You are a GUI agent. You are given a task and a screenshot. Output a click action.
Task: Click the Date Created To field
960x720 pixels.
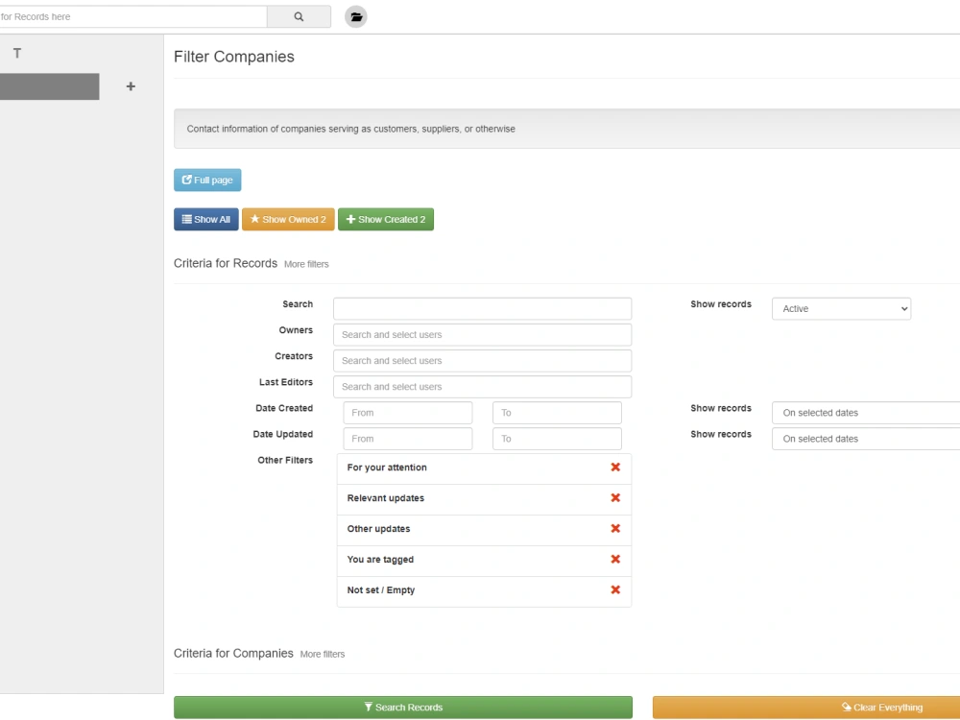[x=557, y=413]
